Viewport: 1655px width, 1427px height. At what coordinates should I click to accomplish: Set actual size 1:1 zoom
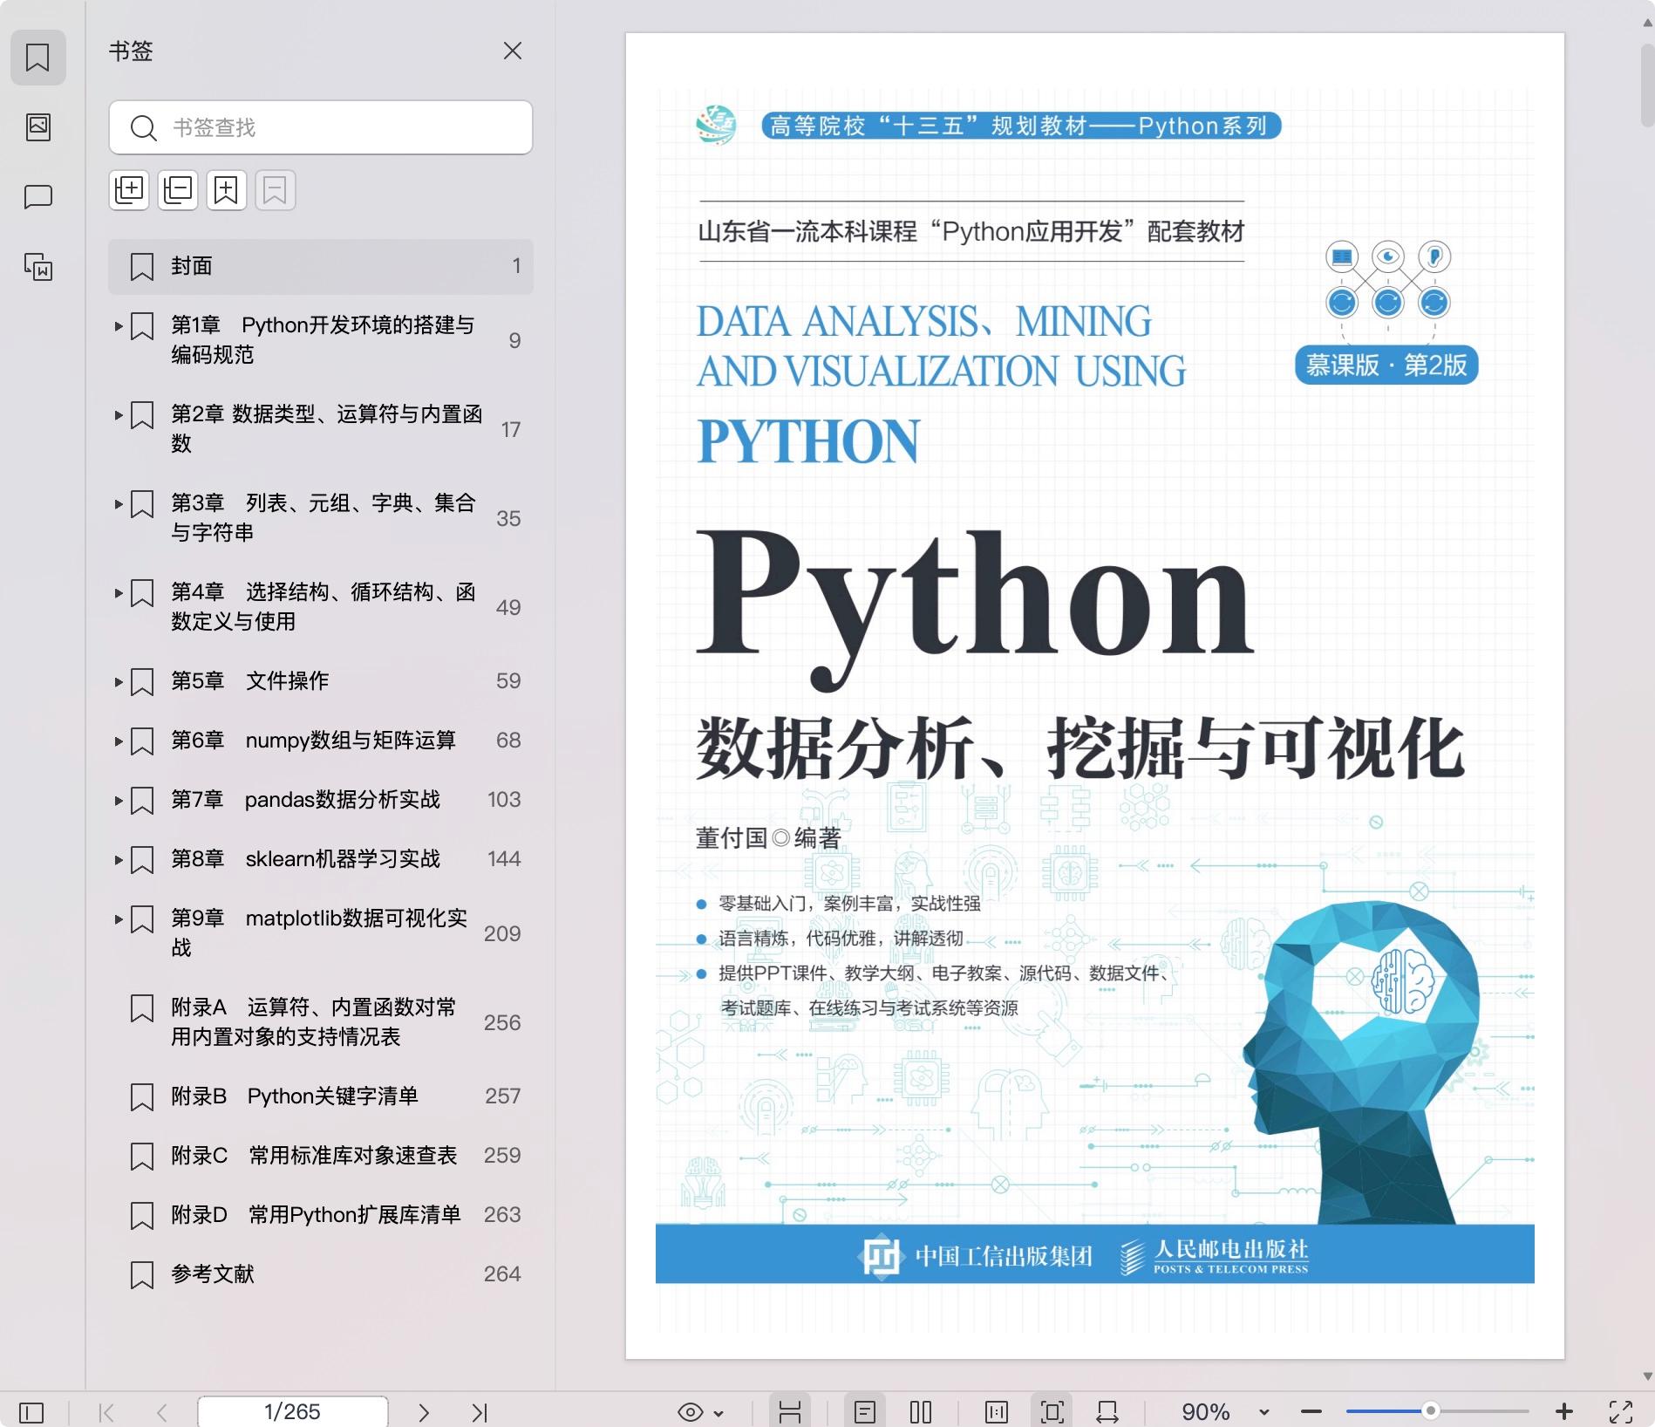click(x=997, y=1411)
